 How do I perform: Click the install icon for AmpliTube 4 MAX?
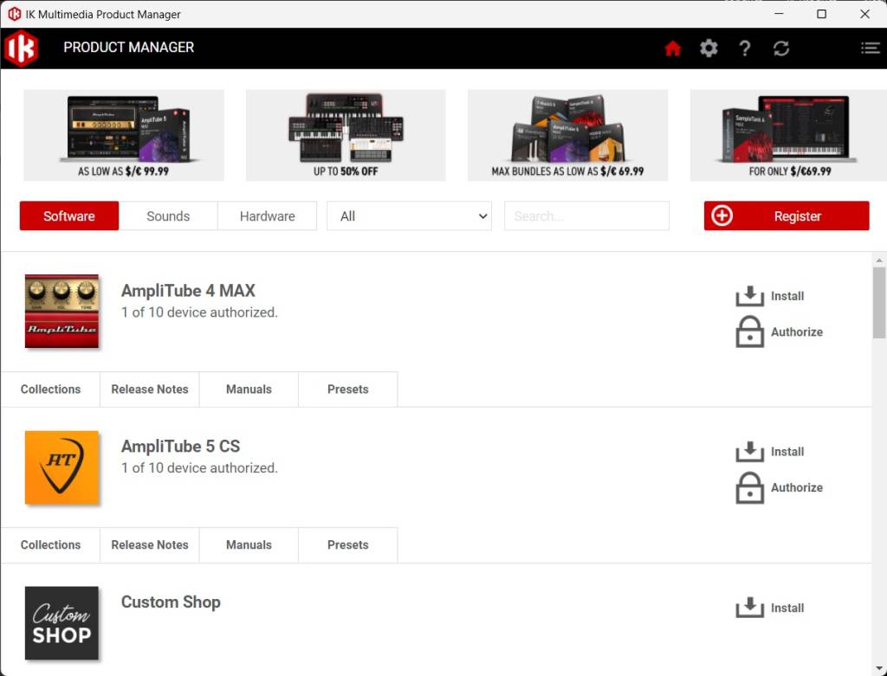(x=750, y=296)
